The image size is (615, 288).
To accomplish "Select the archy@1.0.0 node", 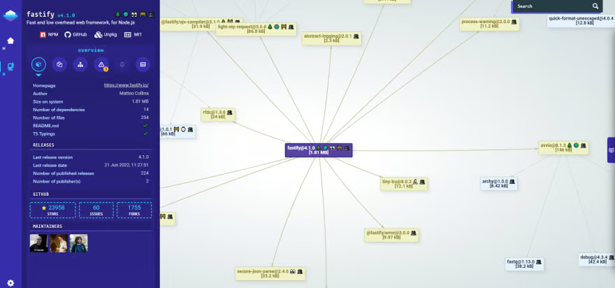I will tap(498, 184).
